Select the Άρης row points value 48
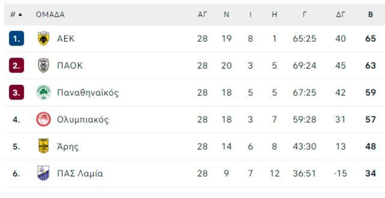 [371, 147]
